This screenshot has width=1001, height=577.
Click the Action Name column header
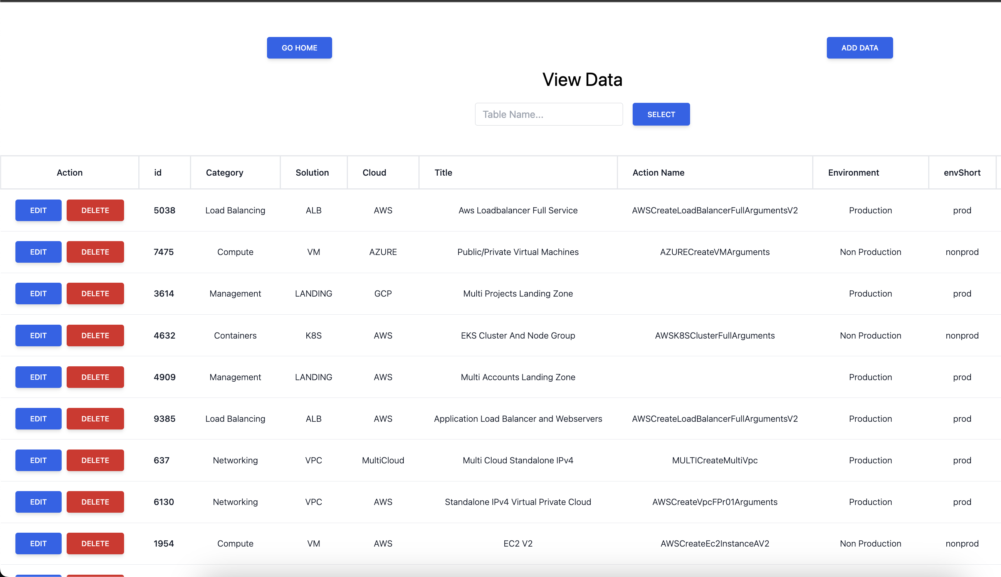(x=658, y=173)
